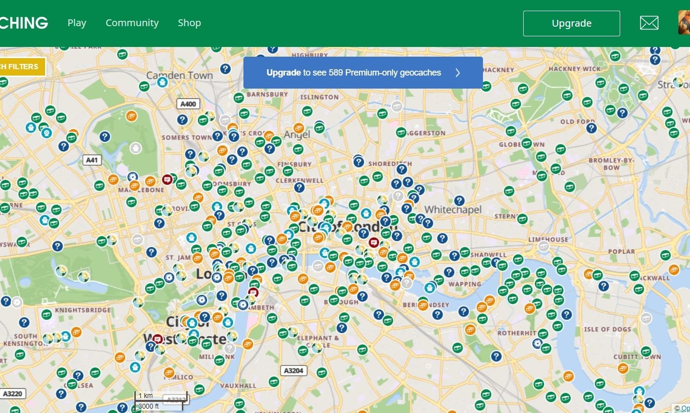Select the mystery cache below Wapping label
Viewport: 690px width, 413px height.
click(464, 311)
